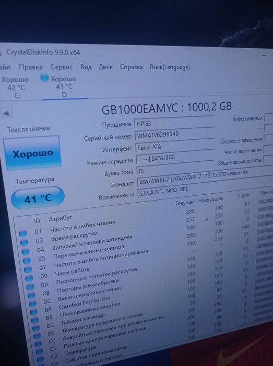Select row Частота ошибок чтения

82,226
